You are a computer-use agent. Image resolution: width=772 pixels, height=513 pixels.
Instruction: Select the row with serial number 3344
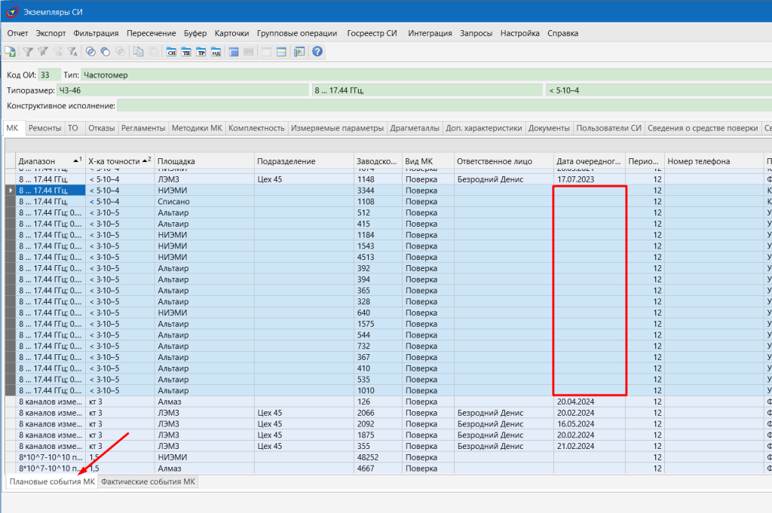pos(389,191)
